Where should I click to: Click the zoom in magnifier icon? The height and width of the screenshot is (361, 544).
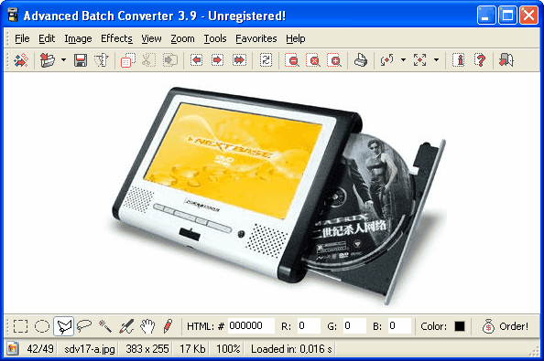coord(334,60)
